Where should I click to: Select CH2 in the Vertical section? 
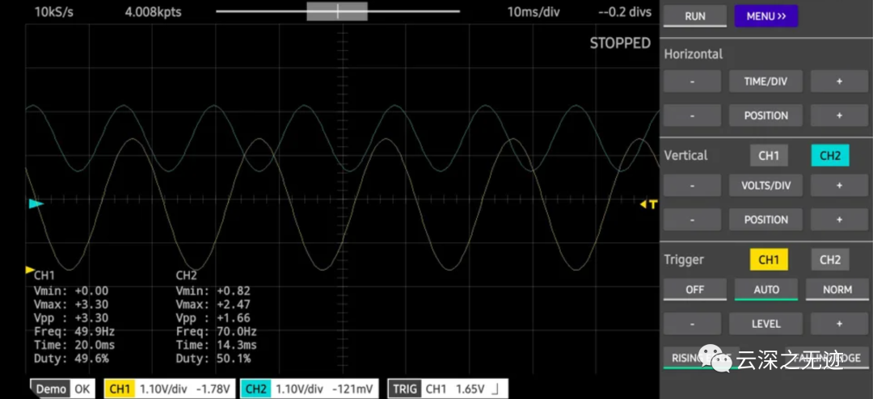pyautogui.click(x=830, y=156)
